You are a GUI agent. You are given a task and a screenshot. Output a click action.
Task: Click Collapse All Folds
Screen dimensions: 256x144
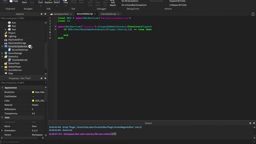point(178,5)
